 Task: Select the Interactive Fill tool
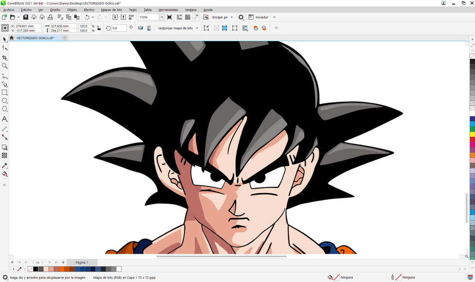(4, 174)
